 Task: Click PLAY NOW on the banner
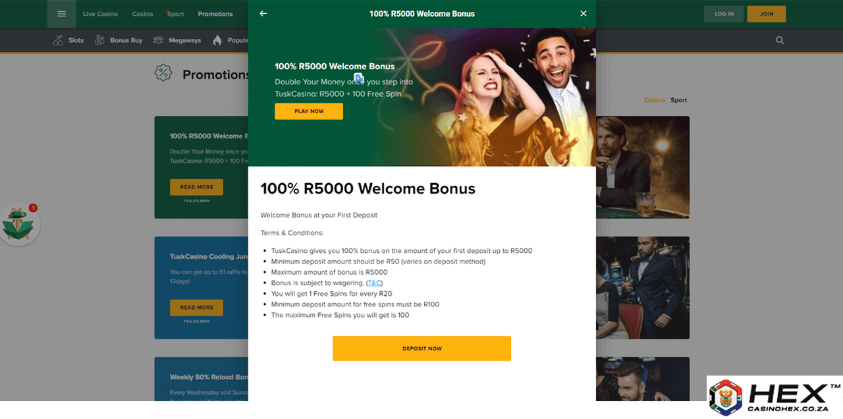click(309, 111)
